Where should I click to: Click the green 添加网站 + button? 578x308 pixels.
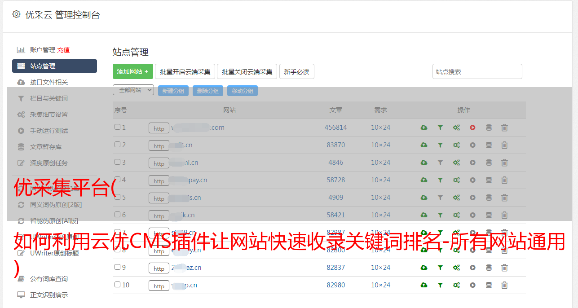(133, 71)
